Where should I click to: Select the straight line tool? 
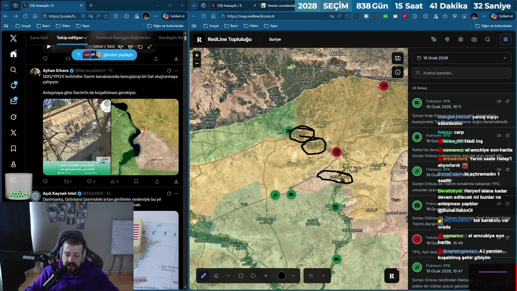tap(228, 276)
